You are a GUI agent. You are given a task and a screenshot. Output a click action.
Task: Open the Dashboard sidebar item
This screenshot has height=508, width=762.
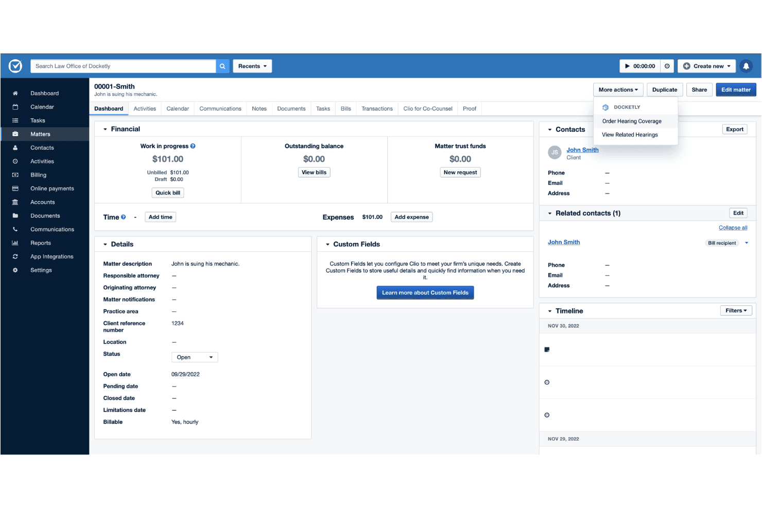(45, 93)
